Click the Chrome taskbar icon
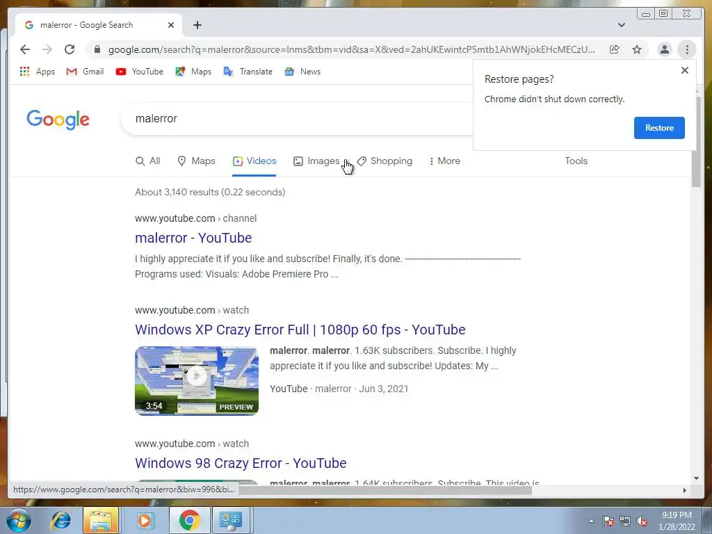Viewport: 712px width, 534px height. pos(189,520)
